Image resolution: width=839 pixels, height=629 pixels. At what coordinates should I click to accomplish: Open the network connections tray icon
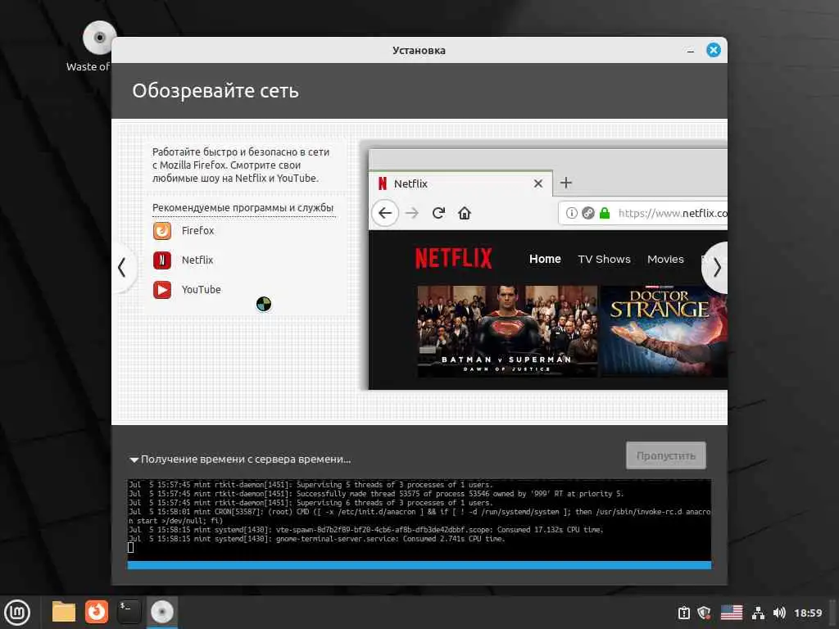point(758,613)
